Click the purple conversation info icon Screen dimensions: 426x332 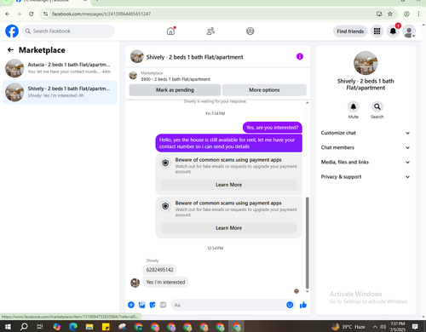pyautogui.click(x=300, y=56)
